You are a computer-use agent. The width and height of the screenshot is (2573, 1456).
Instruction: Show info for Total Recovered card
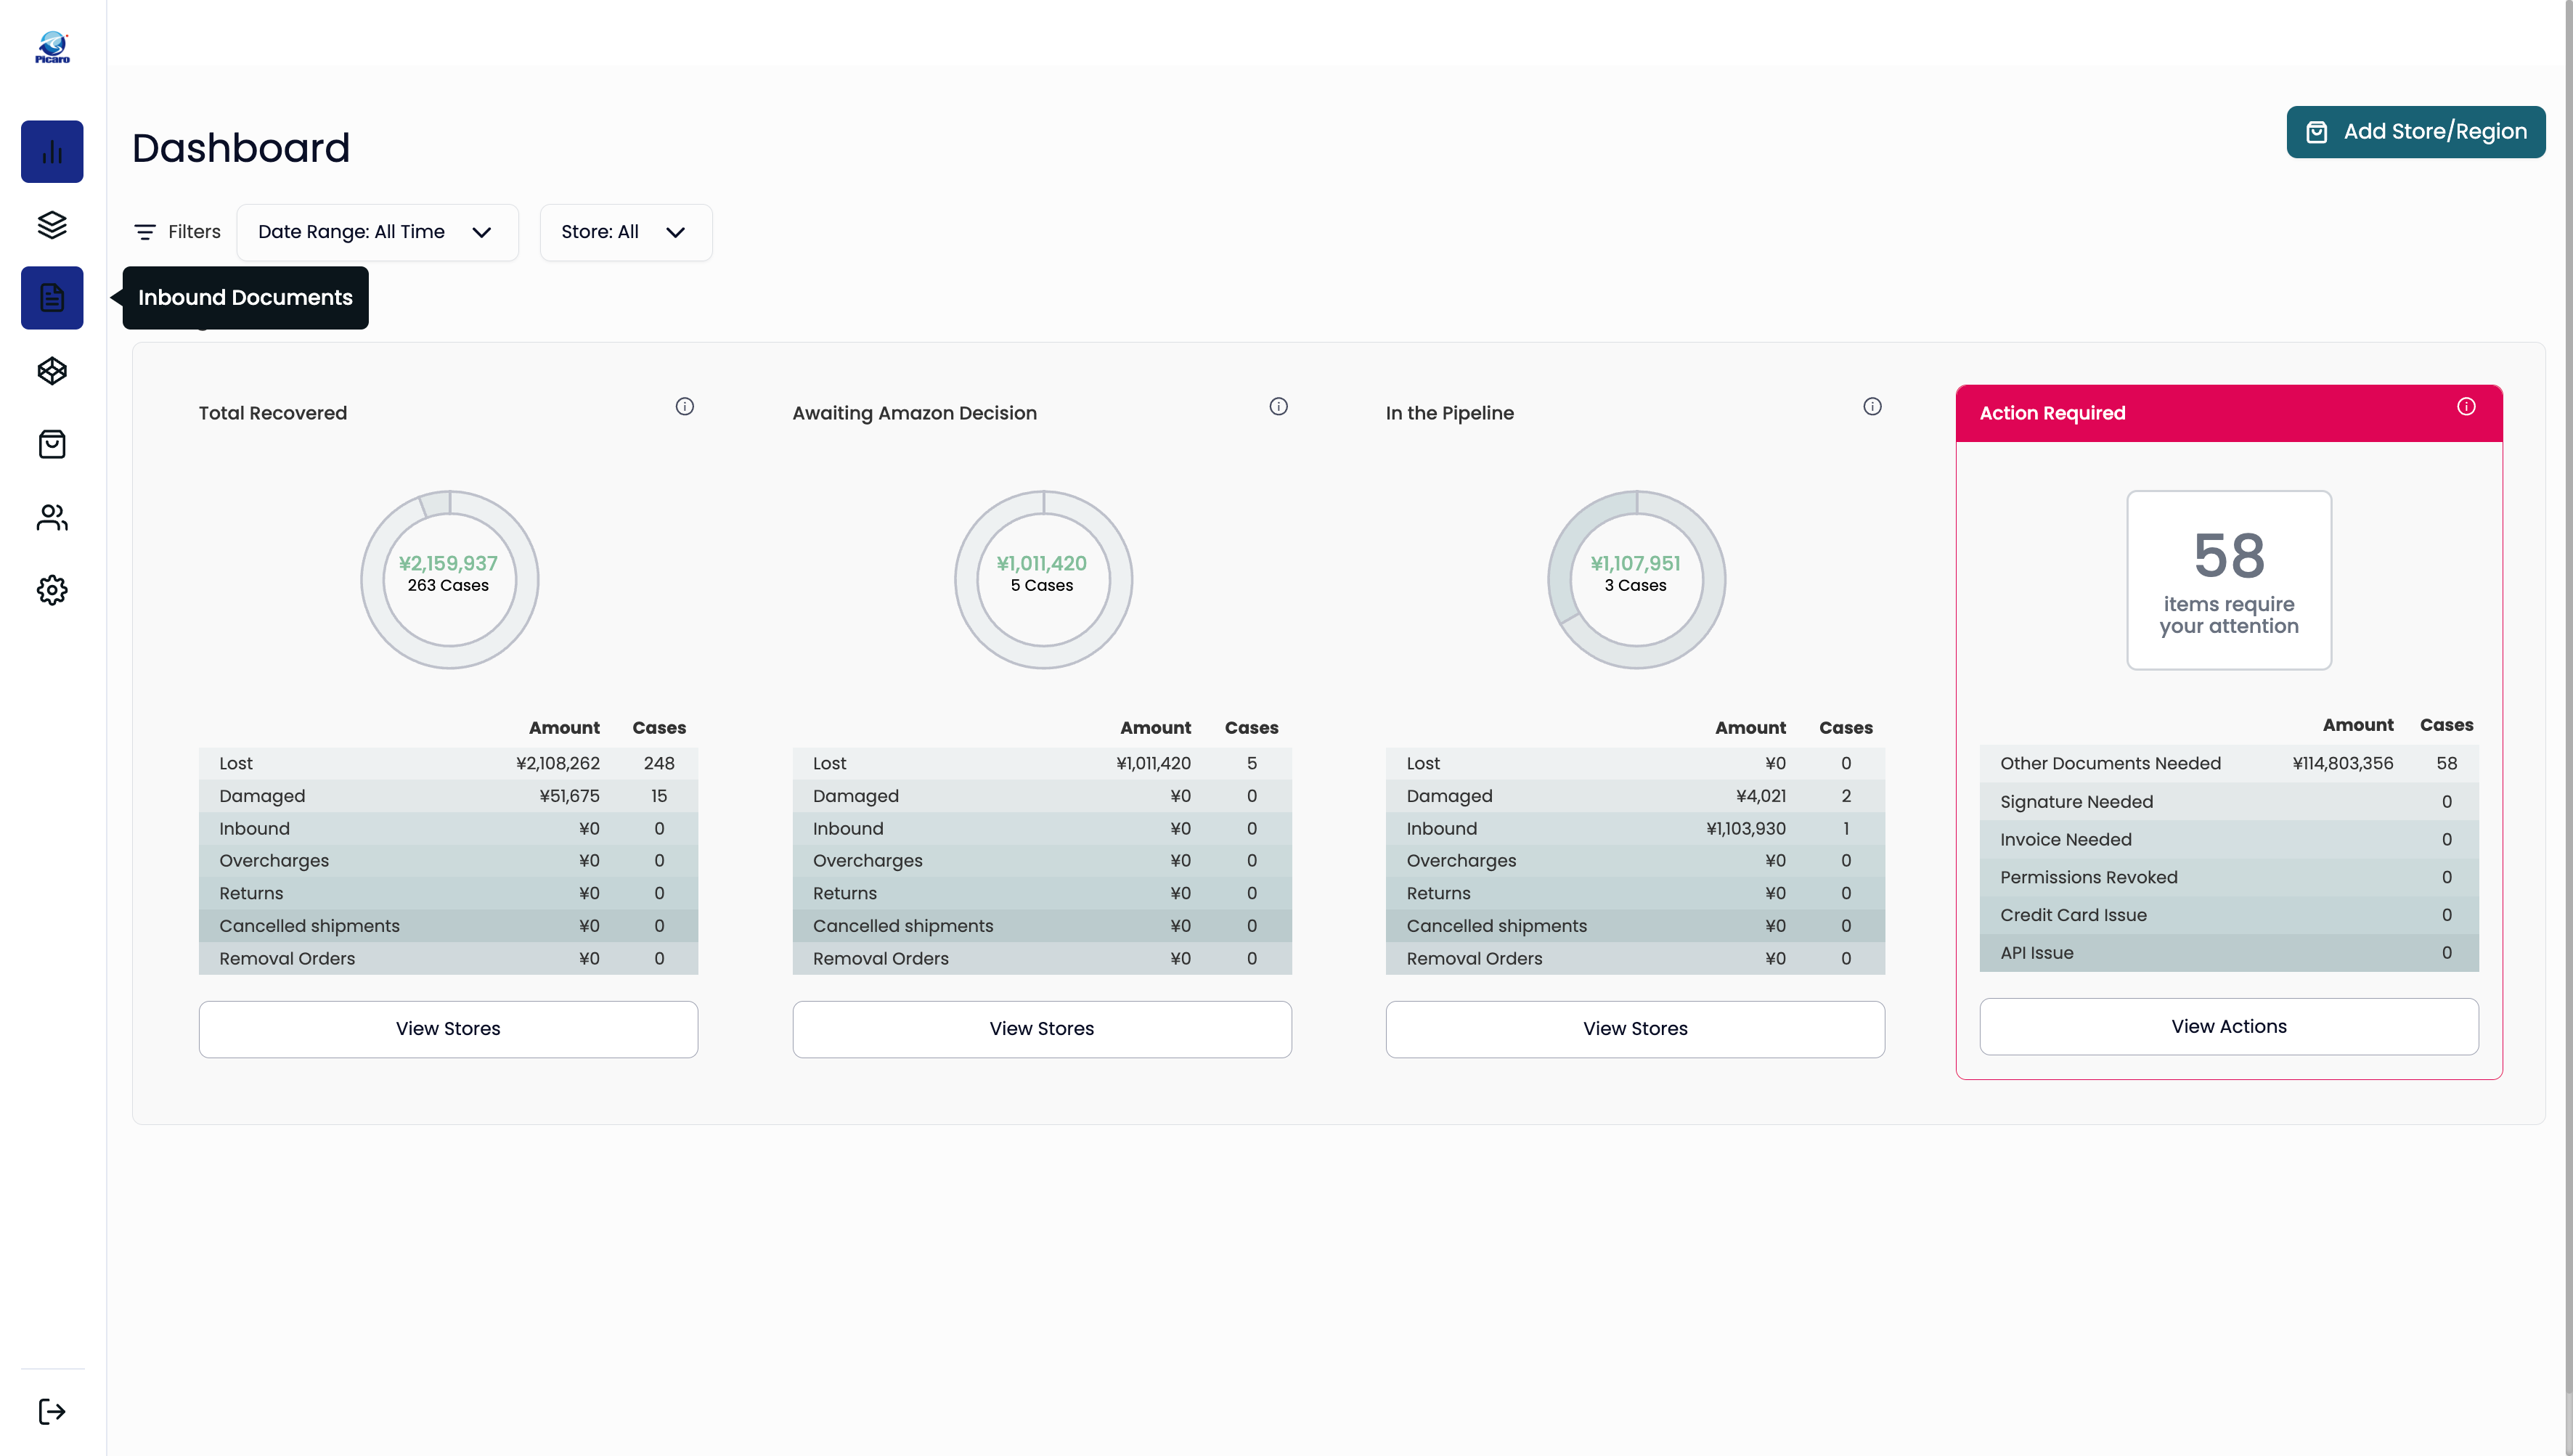click(684, 406)
